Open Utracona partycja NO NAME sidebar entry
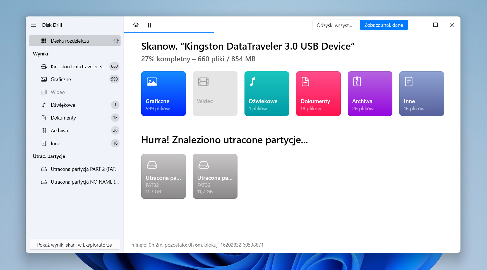The image size is (487, 270). point(75,182)
